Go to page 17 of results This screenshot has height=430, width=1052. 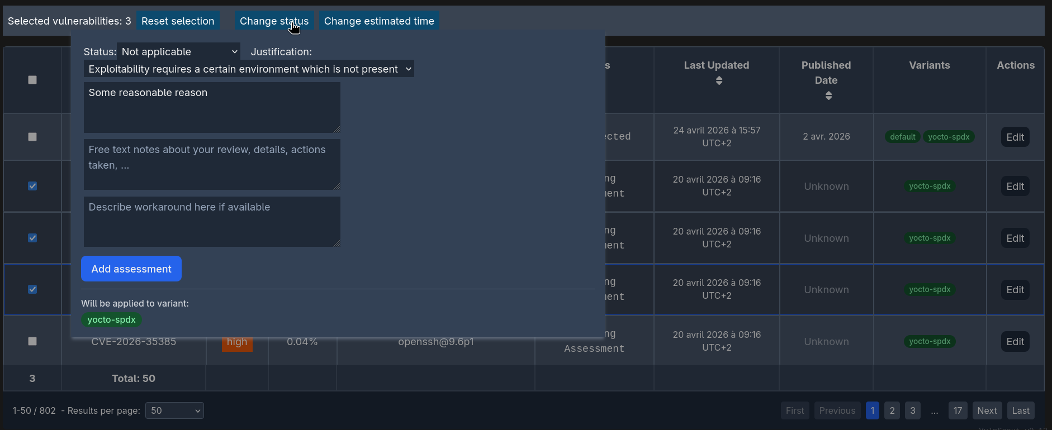958,410
